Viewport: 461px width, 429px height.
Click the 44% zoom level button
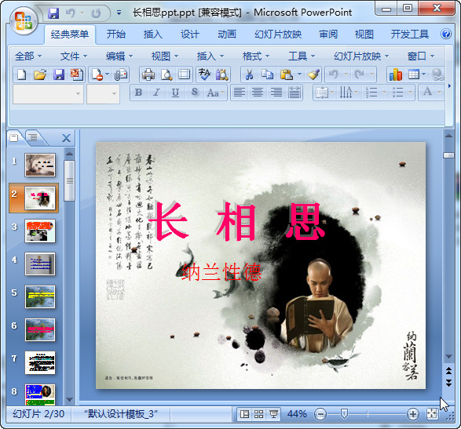point(297,414)
